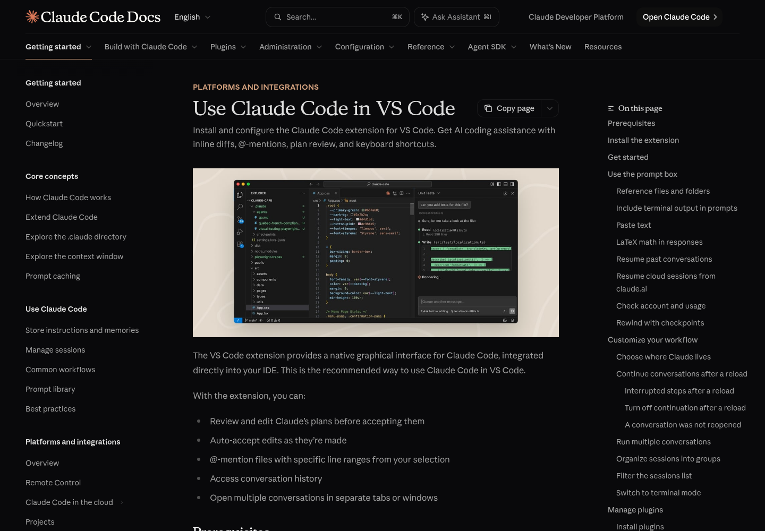Jump to Switch to terminal mode section
Screen dimensions: 765x531
tap(658, 493)
